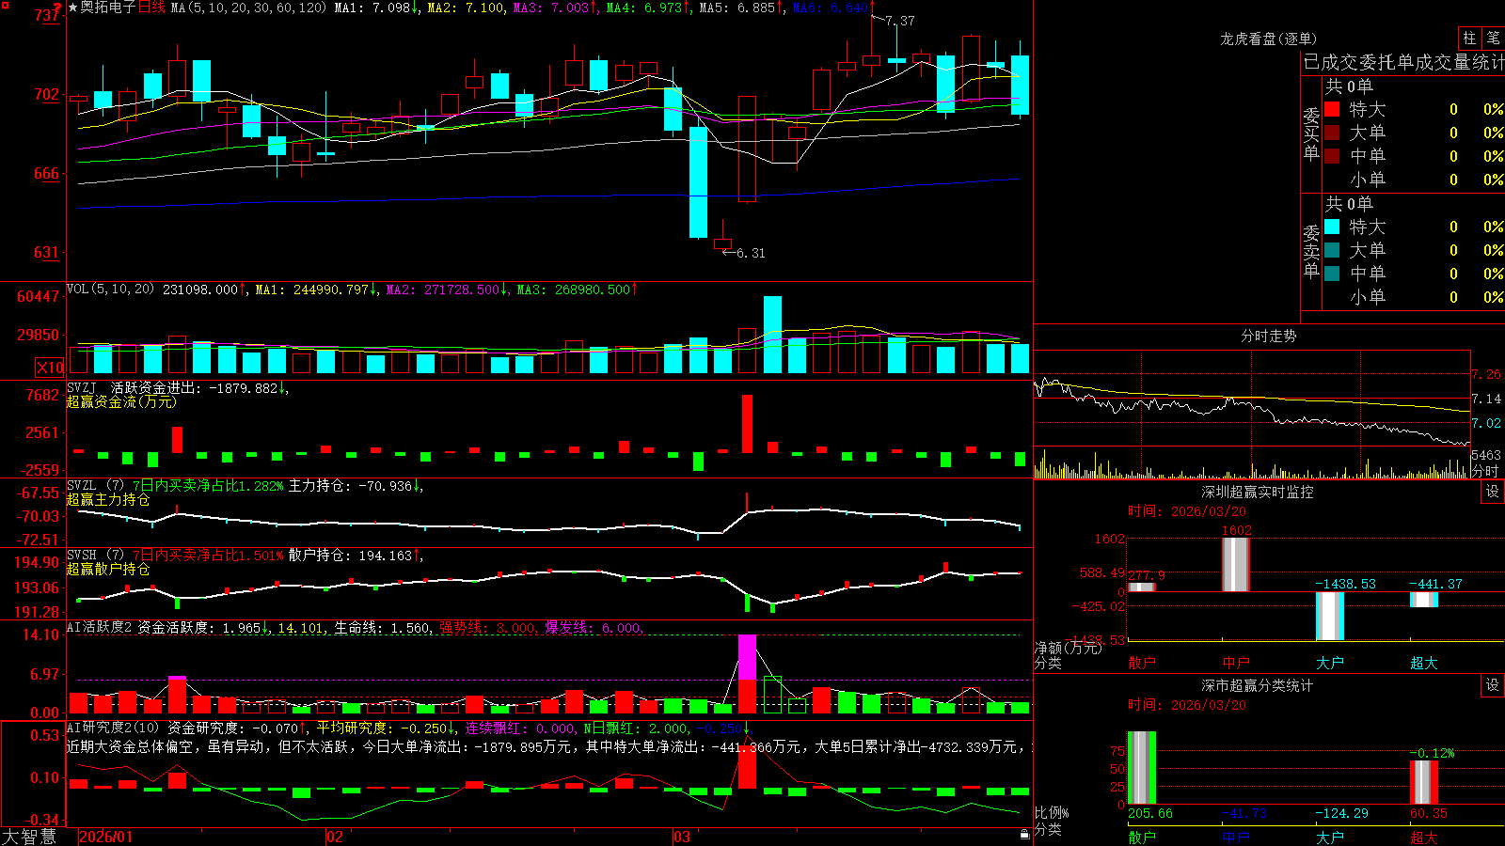Click the star favorite icon beside 奥拓电子
The image size is (1505, 846).
point(72,8)
